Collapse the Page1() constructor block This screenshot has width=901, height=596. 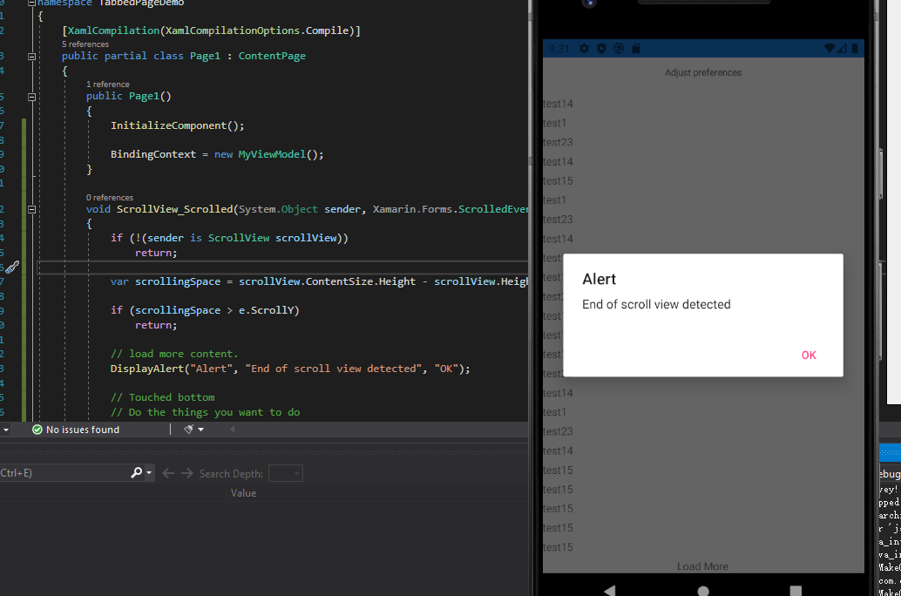32,97
